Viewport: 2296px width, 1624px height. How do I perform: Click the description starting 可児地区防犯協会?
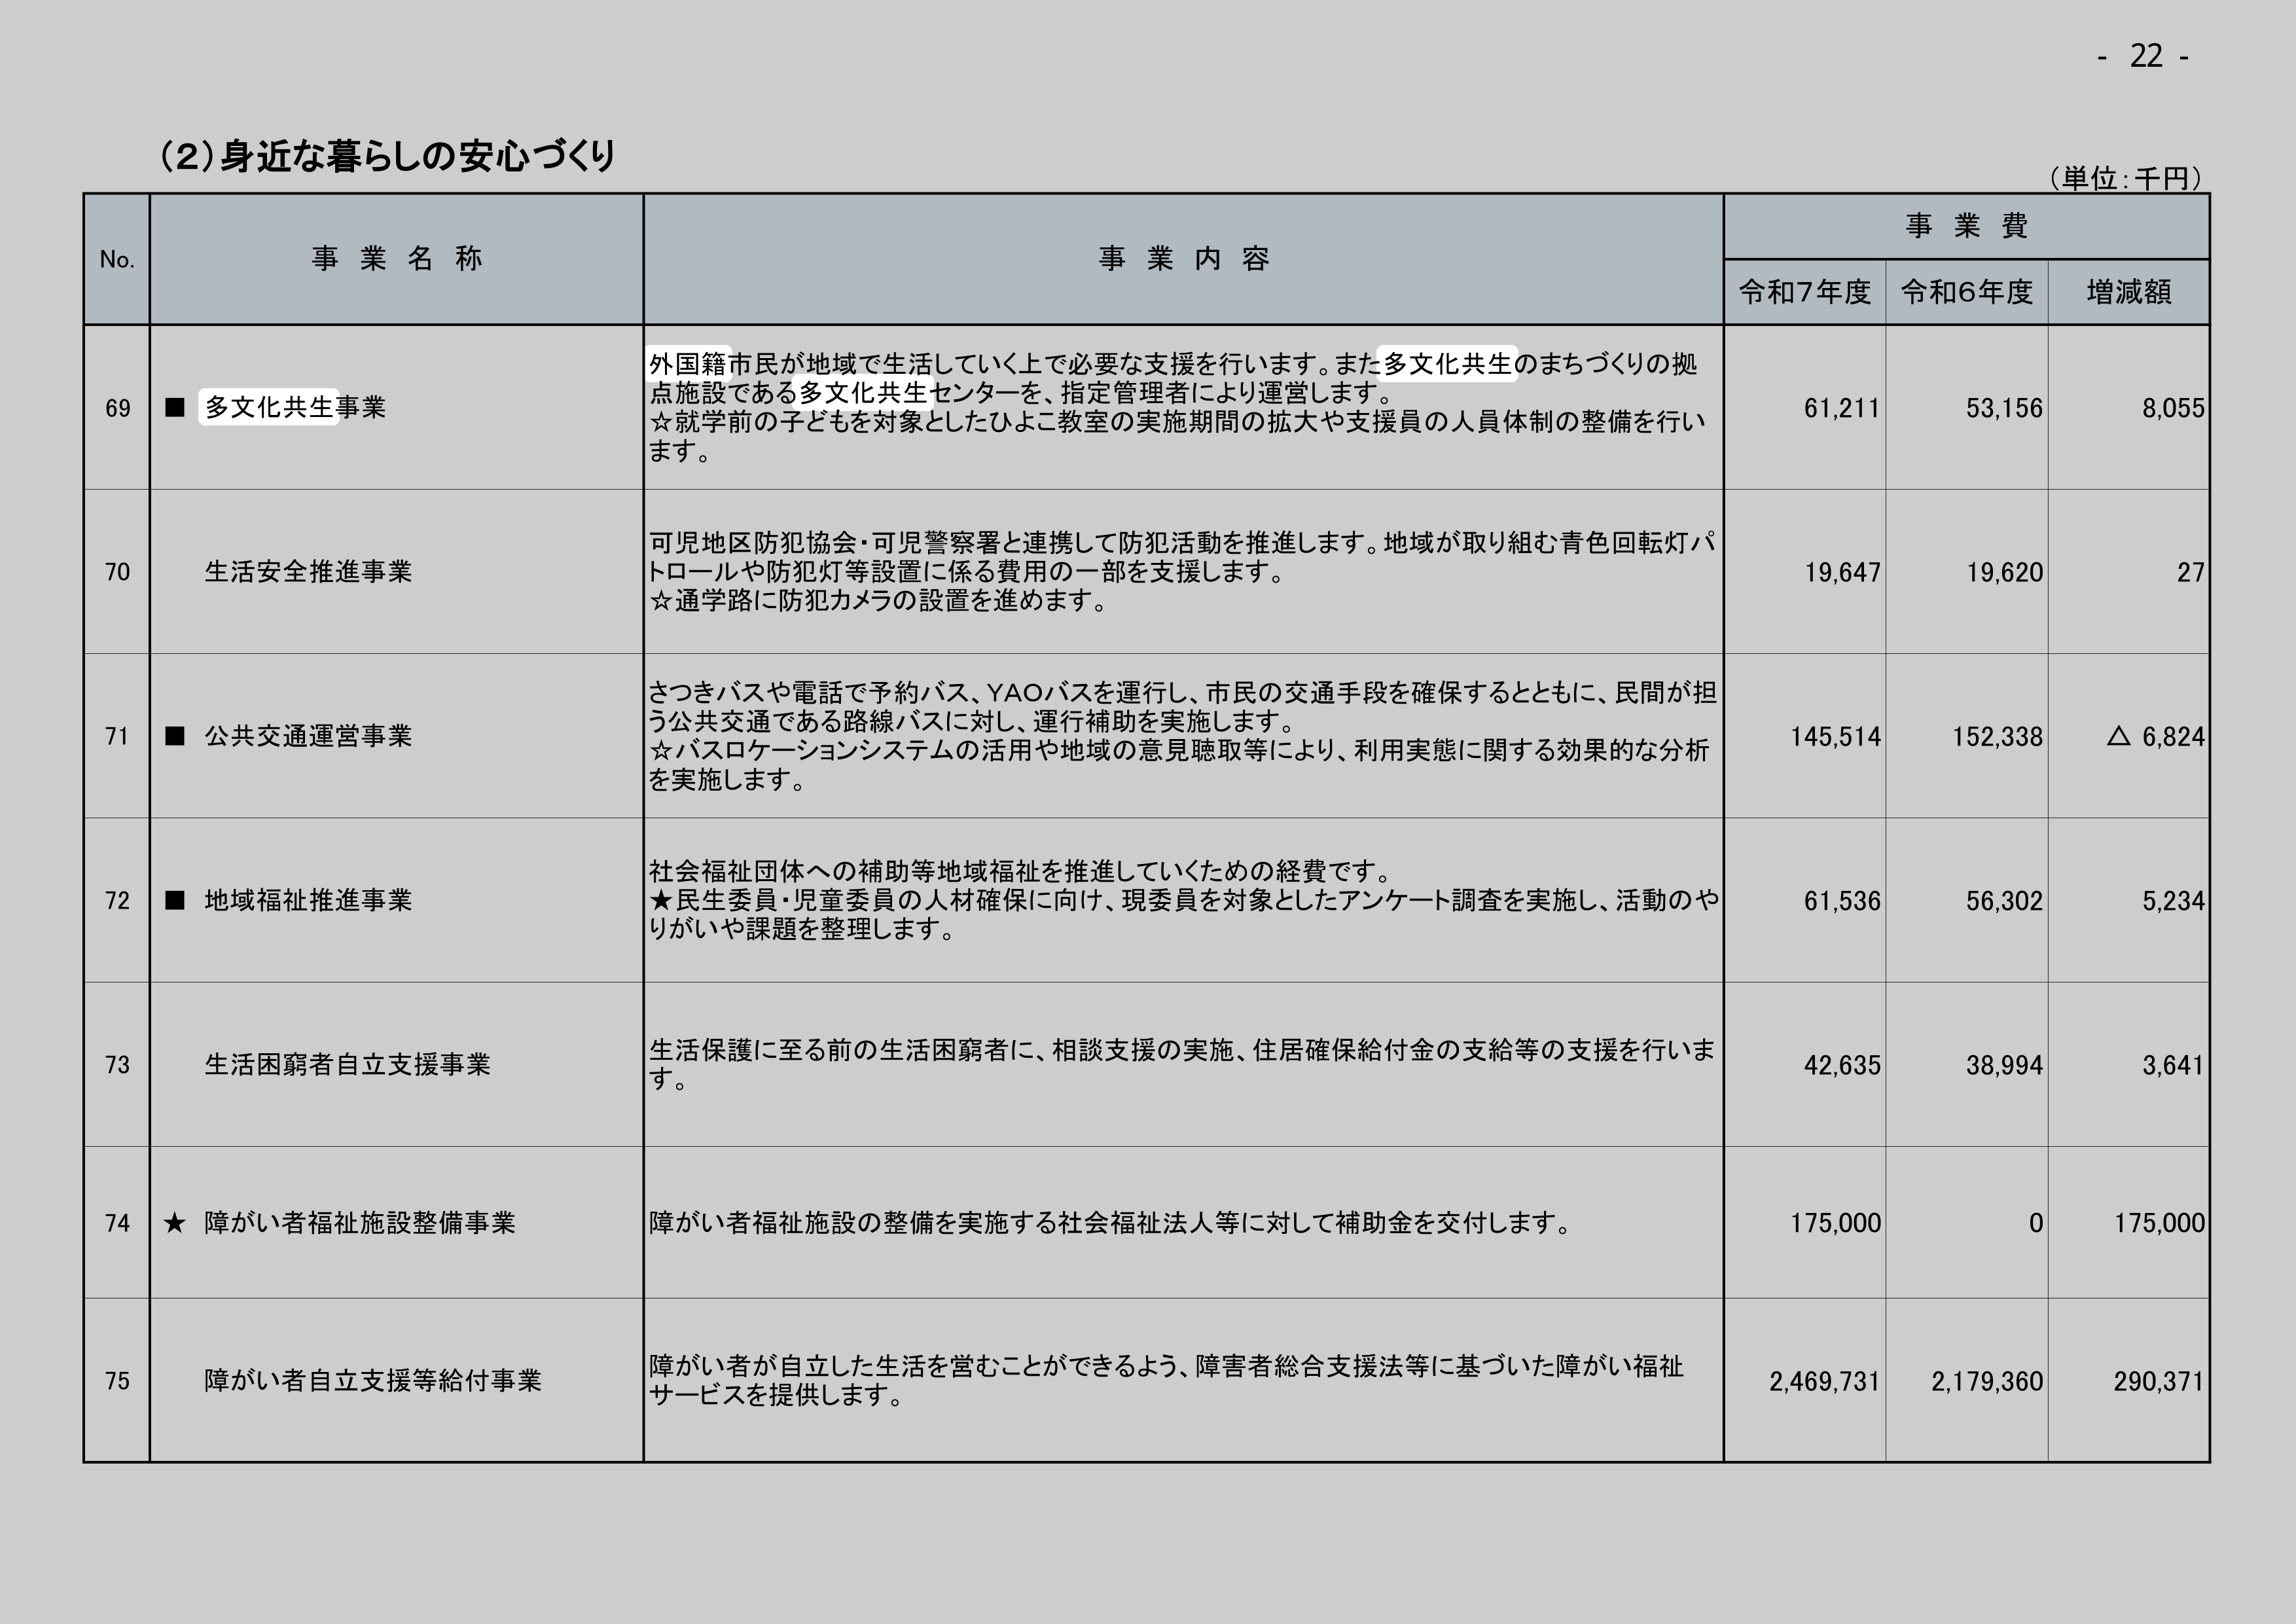[x=1182, y=572]
